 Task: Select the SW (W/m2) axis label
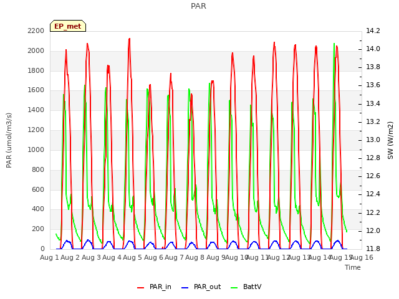pyautogui.click(x=390, y=140)
